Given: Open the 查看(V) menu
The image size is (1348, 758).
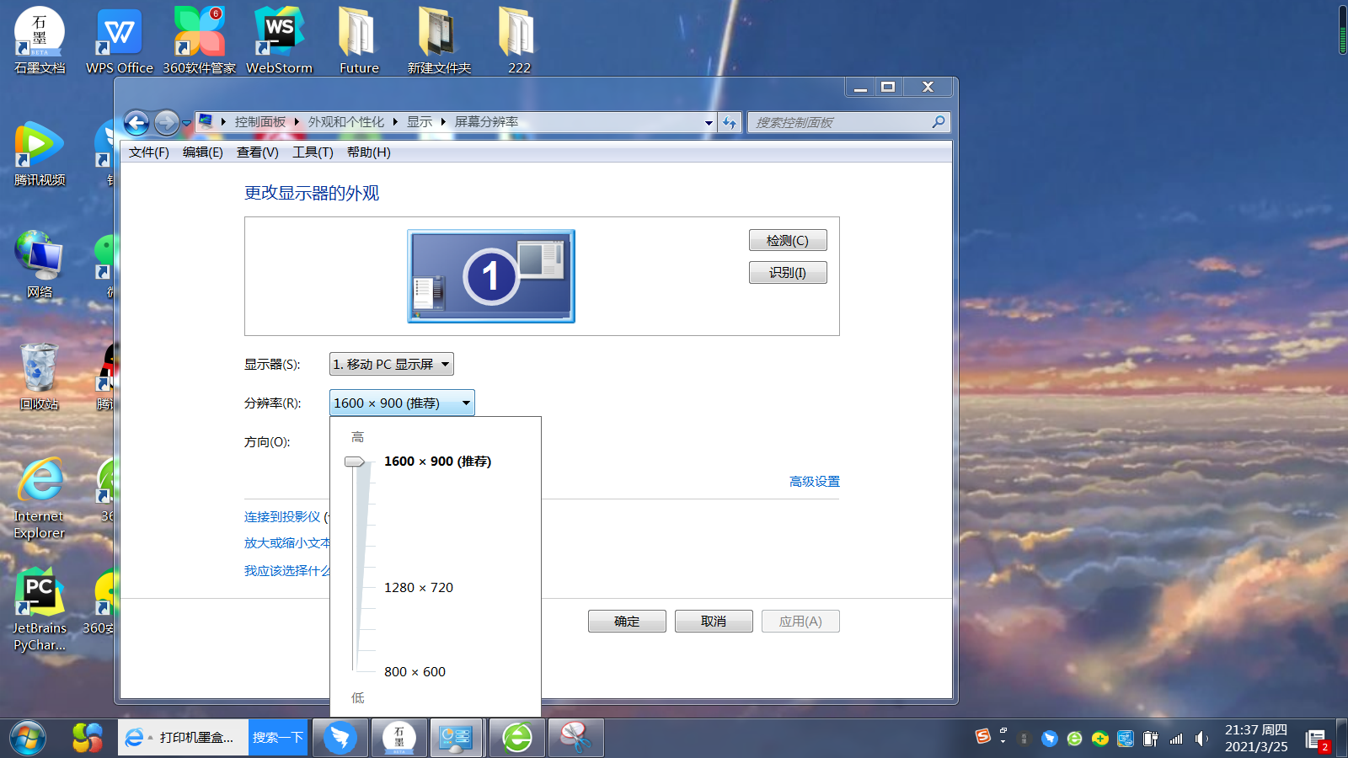Looking at the screenshot, I should click(x=257, y=152).
